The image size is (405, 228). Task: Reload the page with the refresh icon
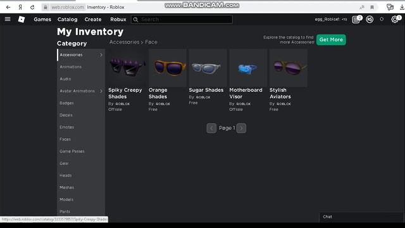(32, 7)
